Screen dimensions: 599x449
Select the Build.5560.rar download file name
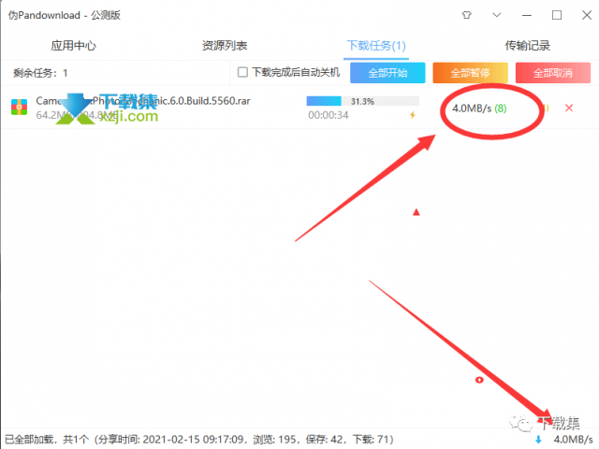click(x=143, y=101)
